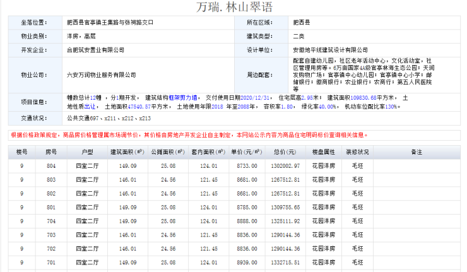Click the 框架剪力墙 structure link

click(182, 98)
